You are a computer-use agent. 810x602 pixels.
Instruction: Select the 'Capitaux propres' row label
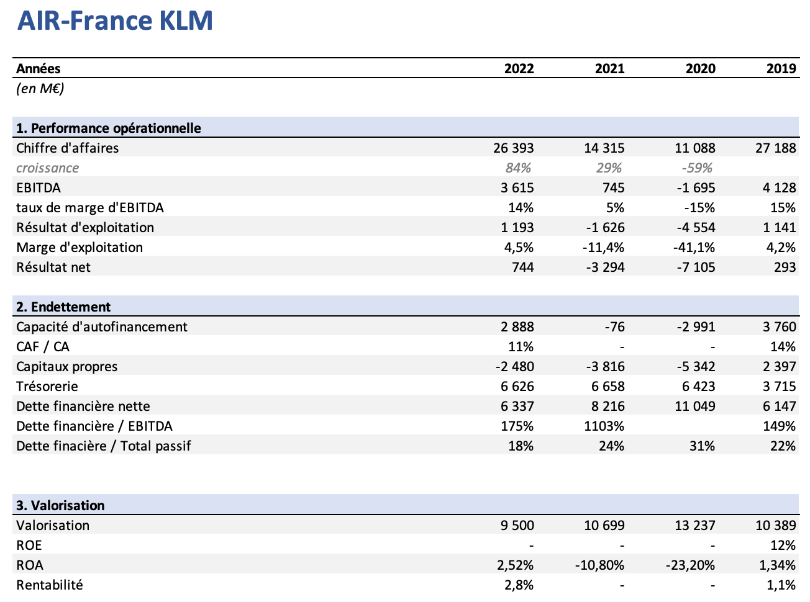(67, 366)
